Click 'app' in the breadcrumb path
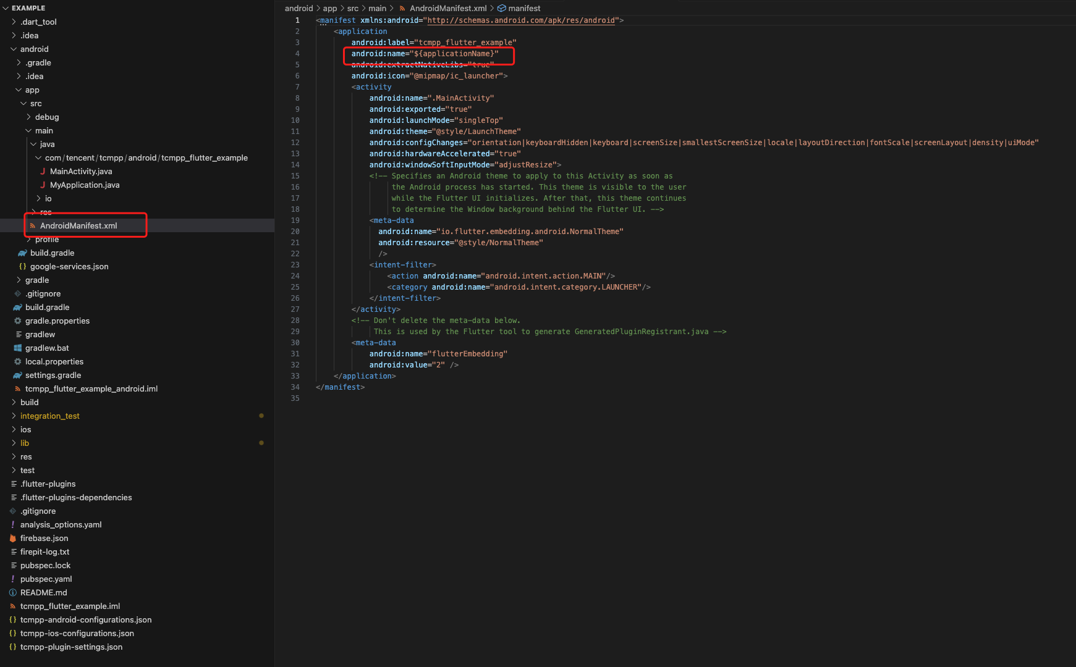 [x=330, y=8]
